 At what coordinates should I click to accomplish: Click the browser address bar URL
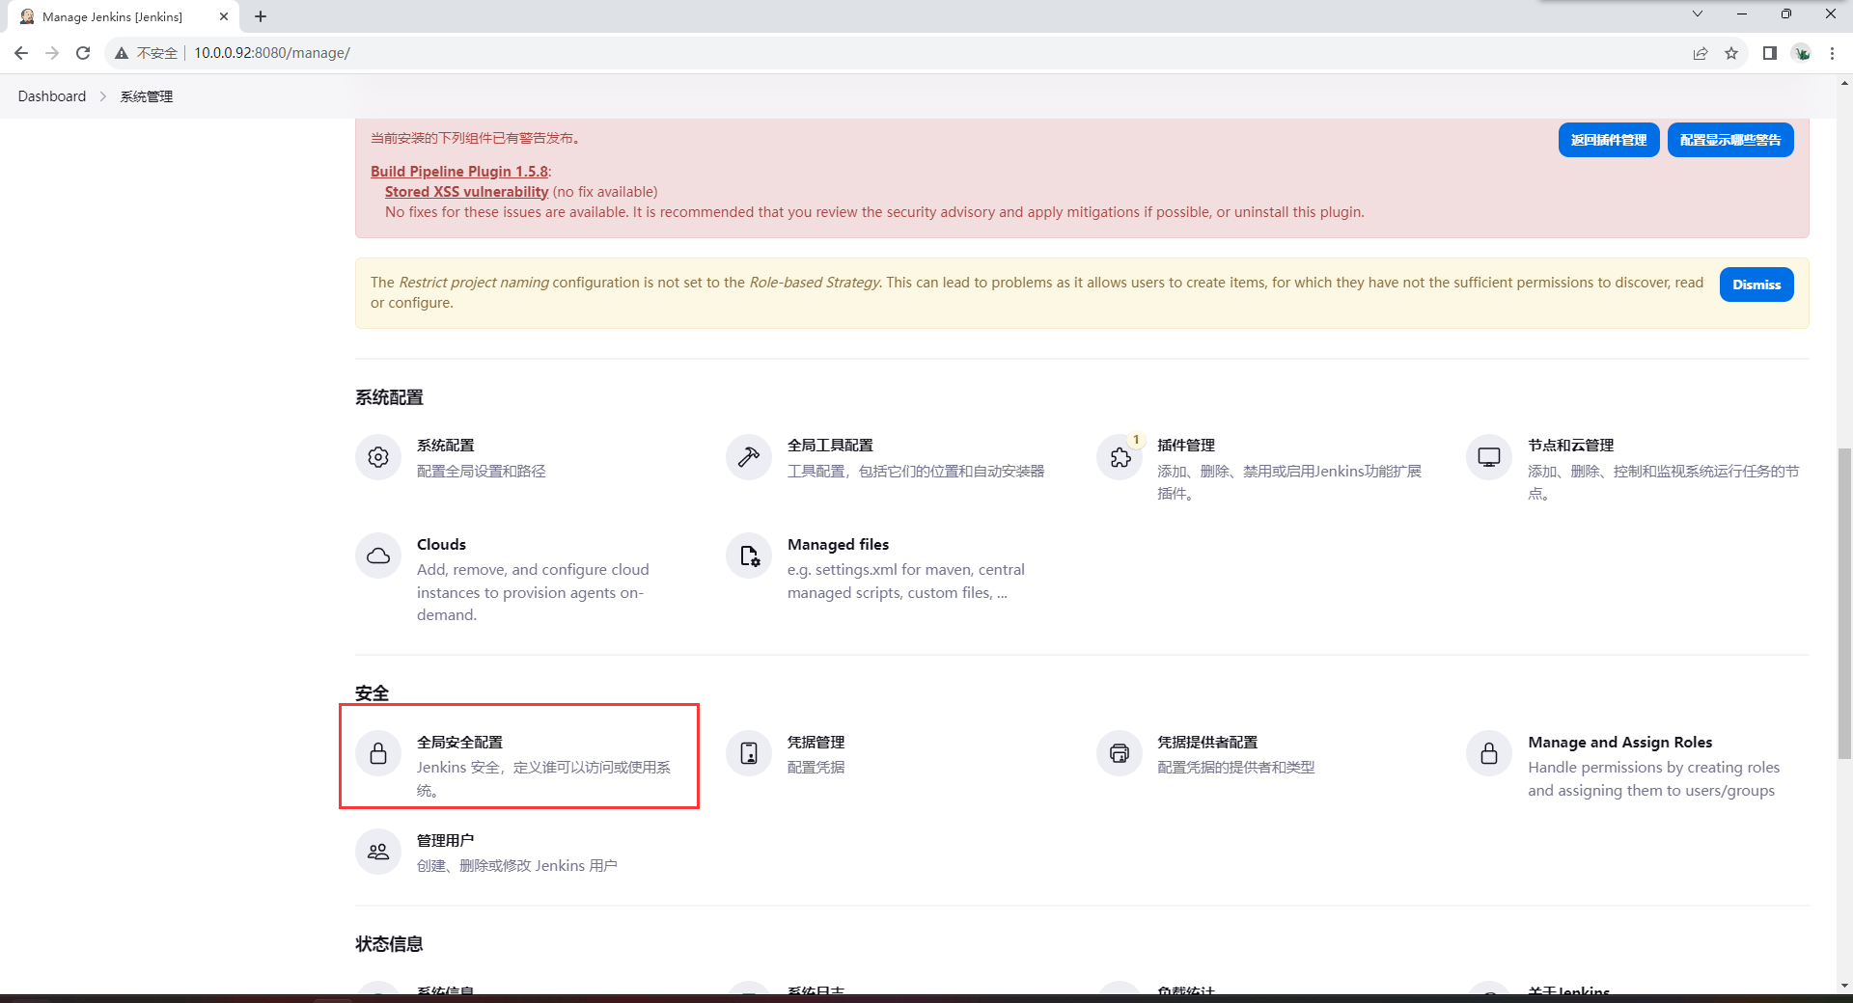[x=272, y=53]
